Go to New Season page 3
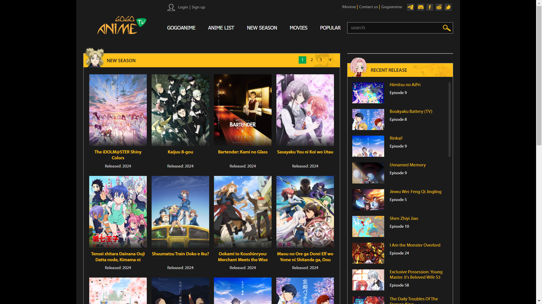The image size is (542, 304). point(321,60)
